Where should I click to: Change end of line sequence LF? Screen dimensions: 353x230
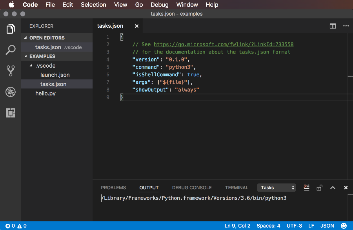(x=311, y=226)
